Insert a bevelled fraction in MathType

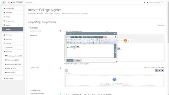click(x=68, y=42)
